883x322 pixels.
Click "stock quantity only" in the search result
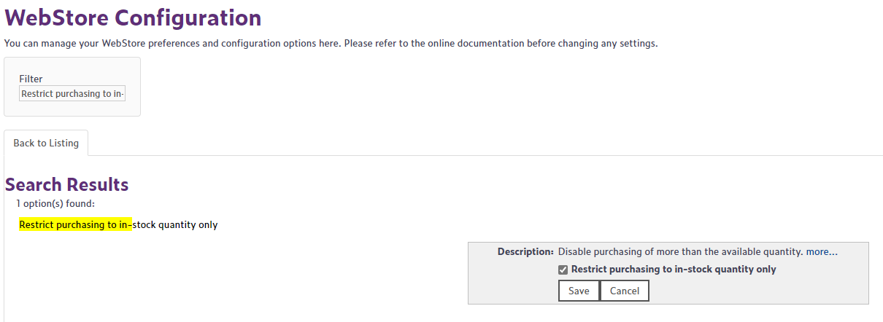(175, 224)
